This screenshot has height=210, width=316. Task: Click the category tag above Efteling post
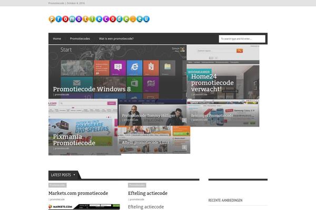137,185
